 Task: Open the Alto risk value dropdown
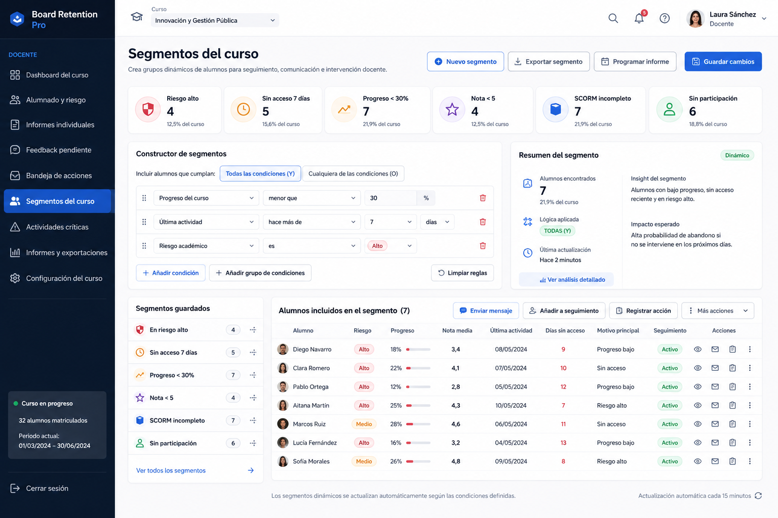coord(391,246)
